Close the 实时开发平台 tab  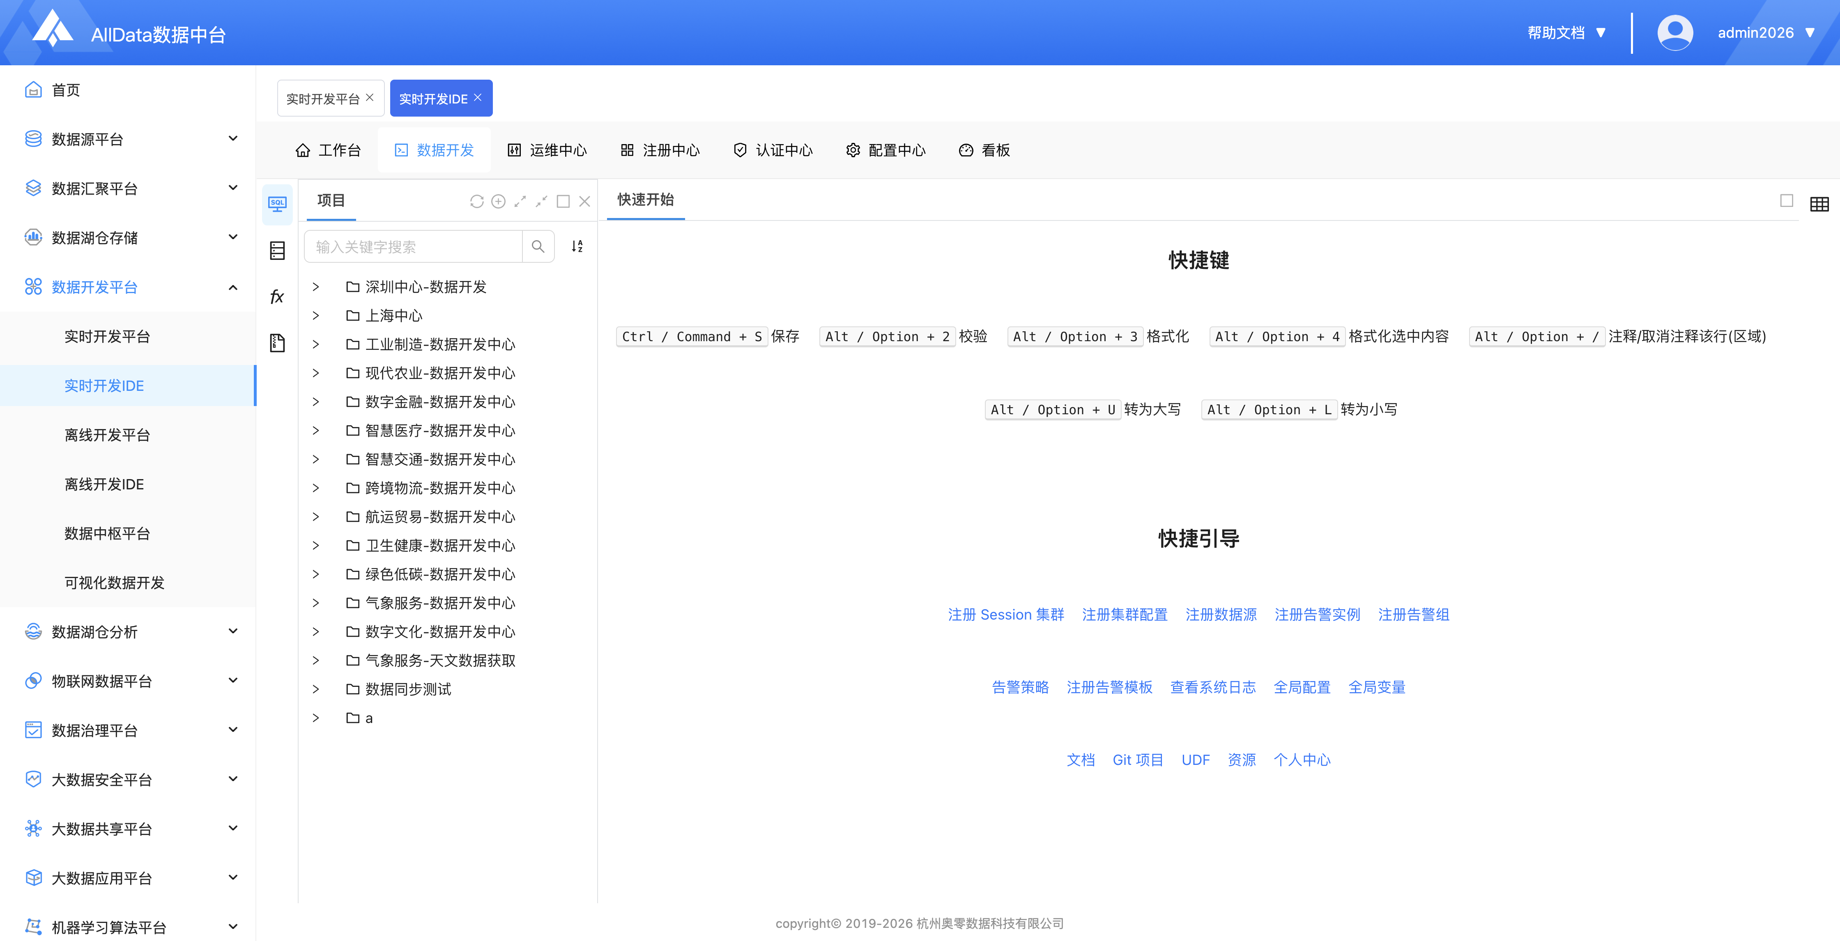370,98
